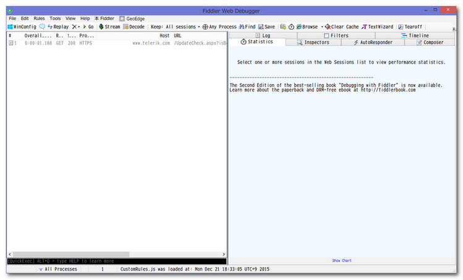The height and width of the screenshot is (280, 463).
Task: Click the Go resume button
Action: pos(88,27)
